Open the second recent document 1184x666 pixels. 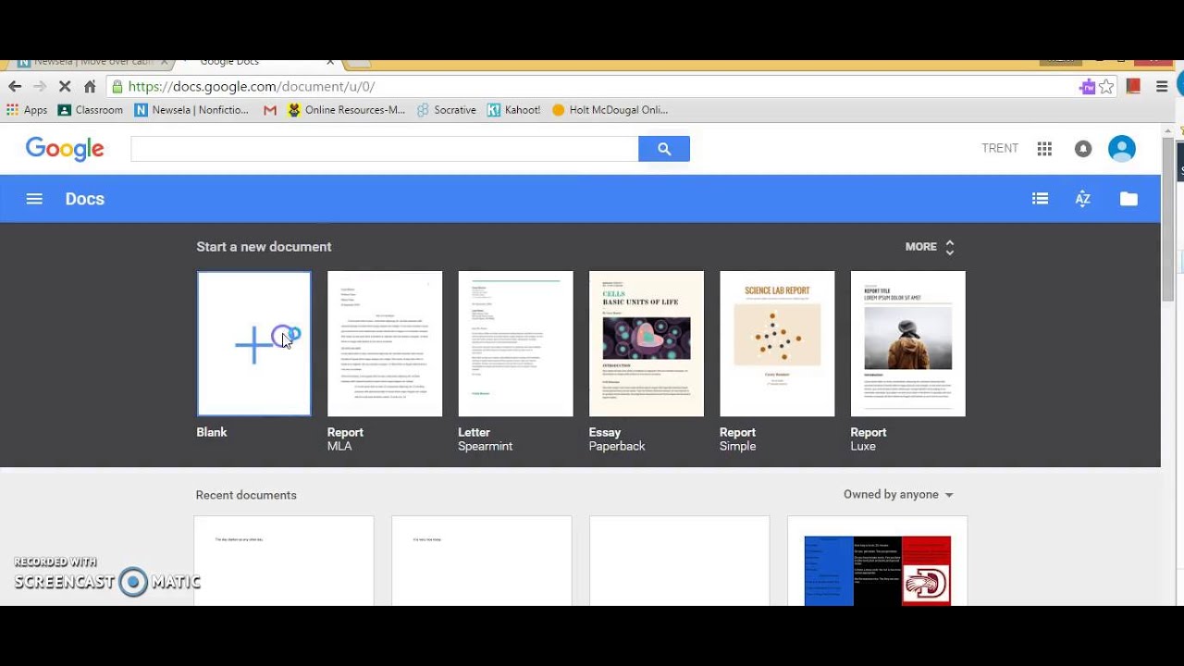coord(482,561)
